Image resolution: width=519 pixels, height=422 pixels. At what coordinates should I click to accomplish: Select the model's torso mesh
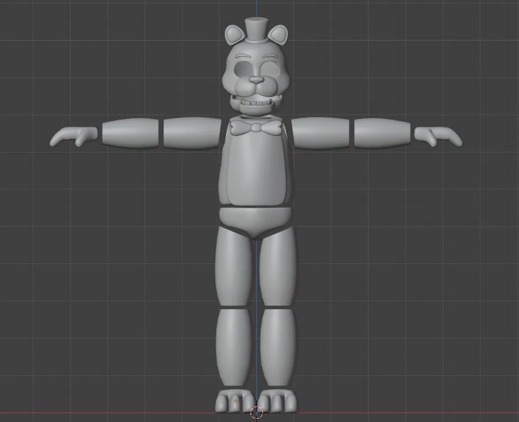pos(256,160)
